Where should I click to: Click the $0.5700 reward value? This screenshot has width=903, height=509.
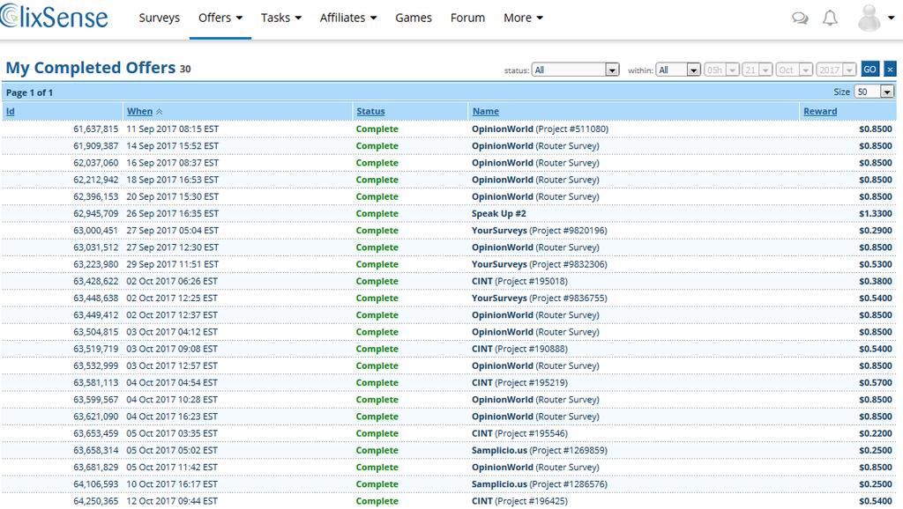(876, 383)
